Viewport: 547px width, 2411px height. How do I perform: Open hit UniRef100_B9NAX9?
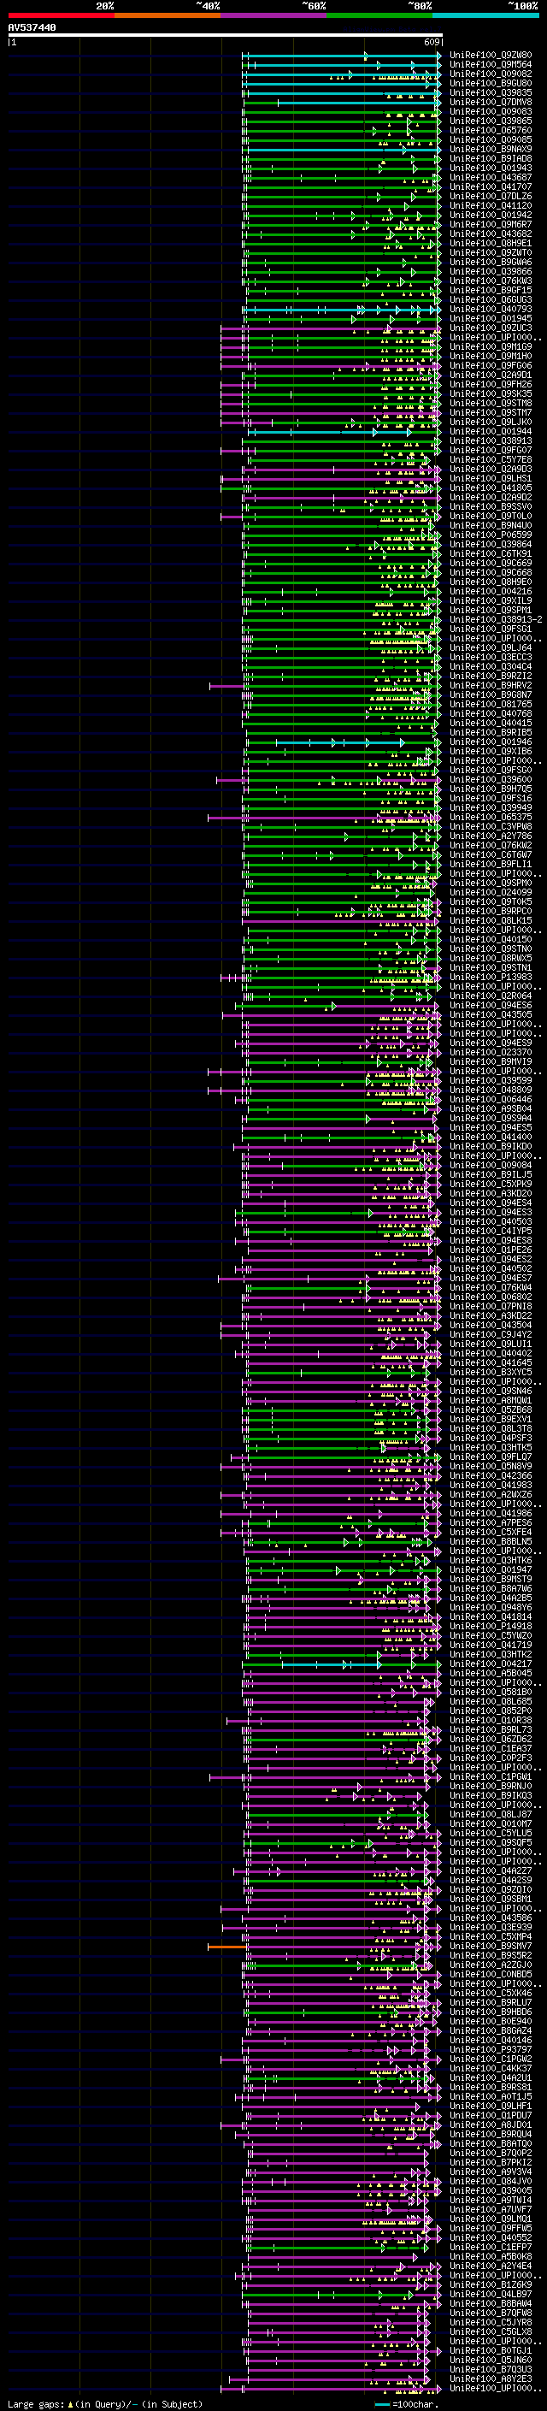point(491,150)
